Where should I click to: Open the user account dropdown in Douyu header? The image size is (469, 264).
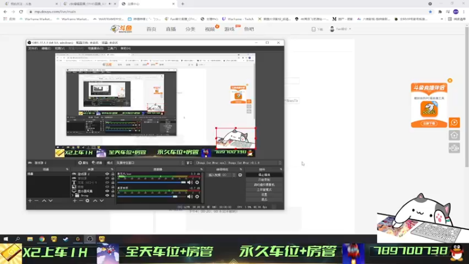pos(341,29)
